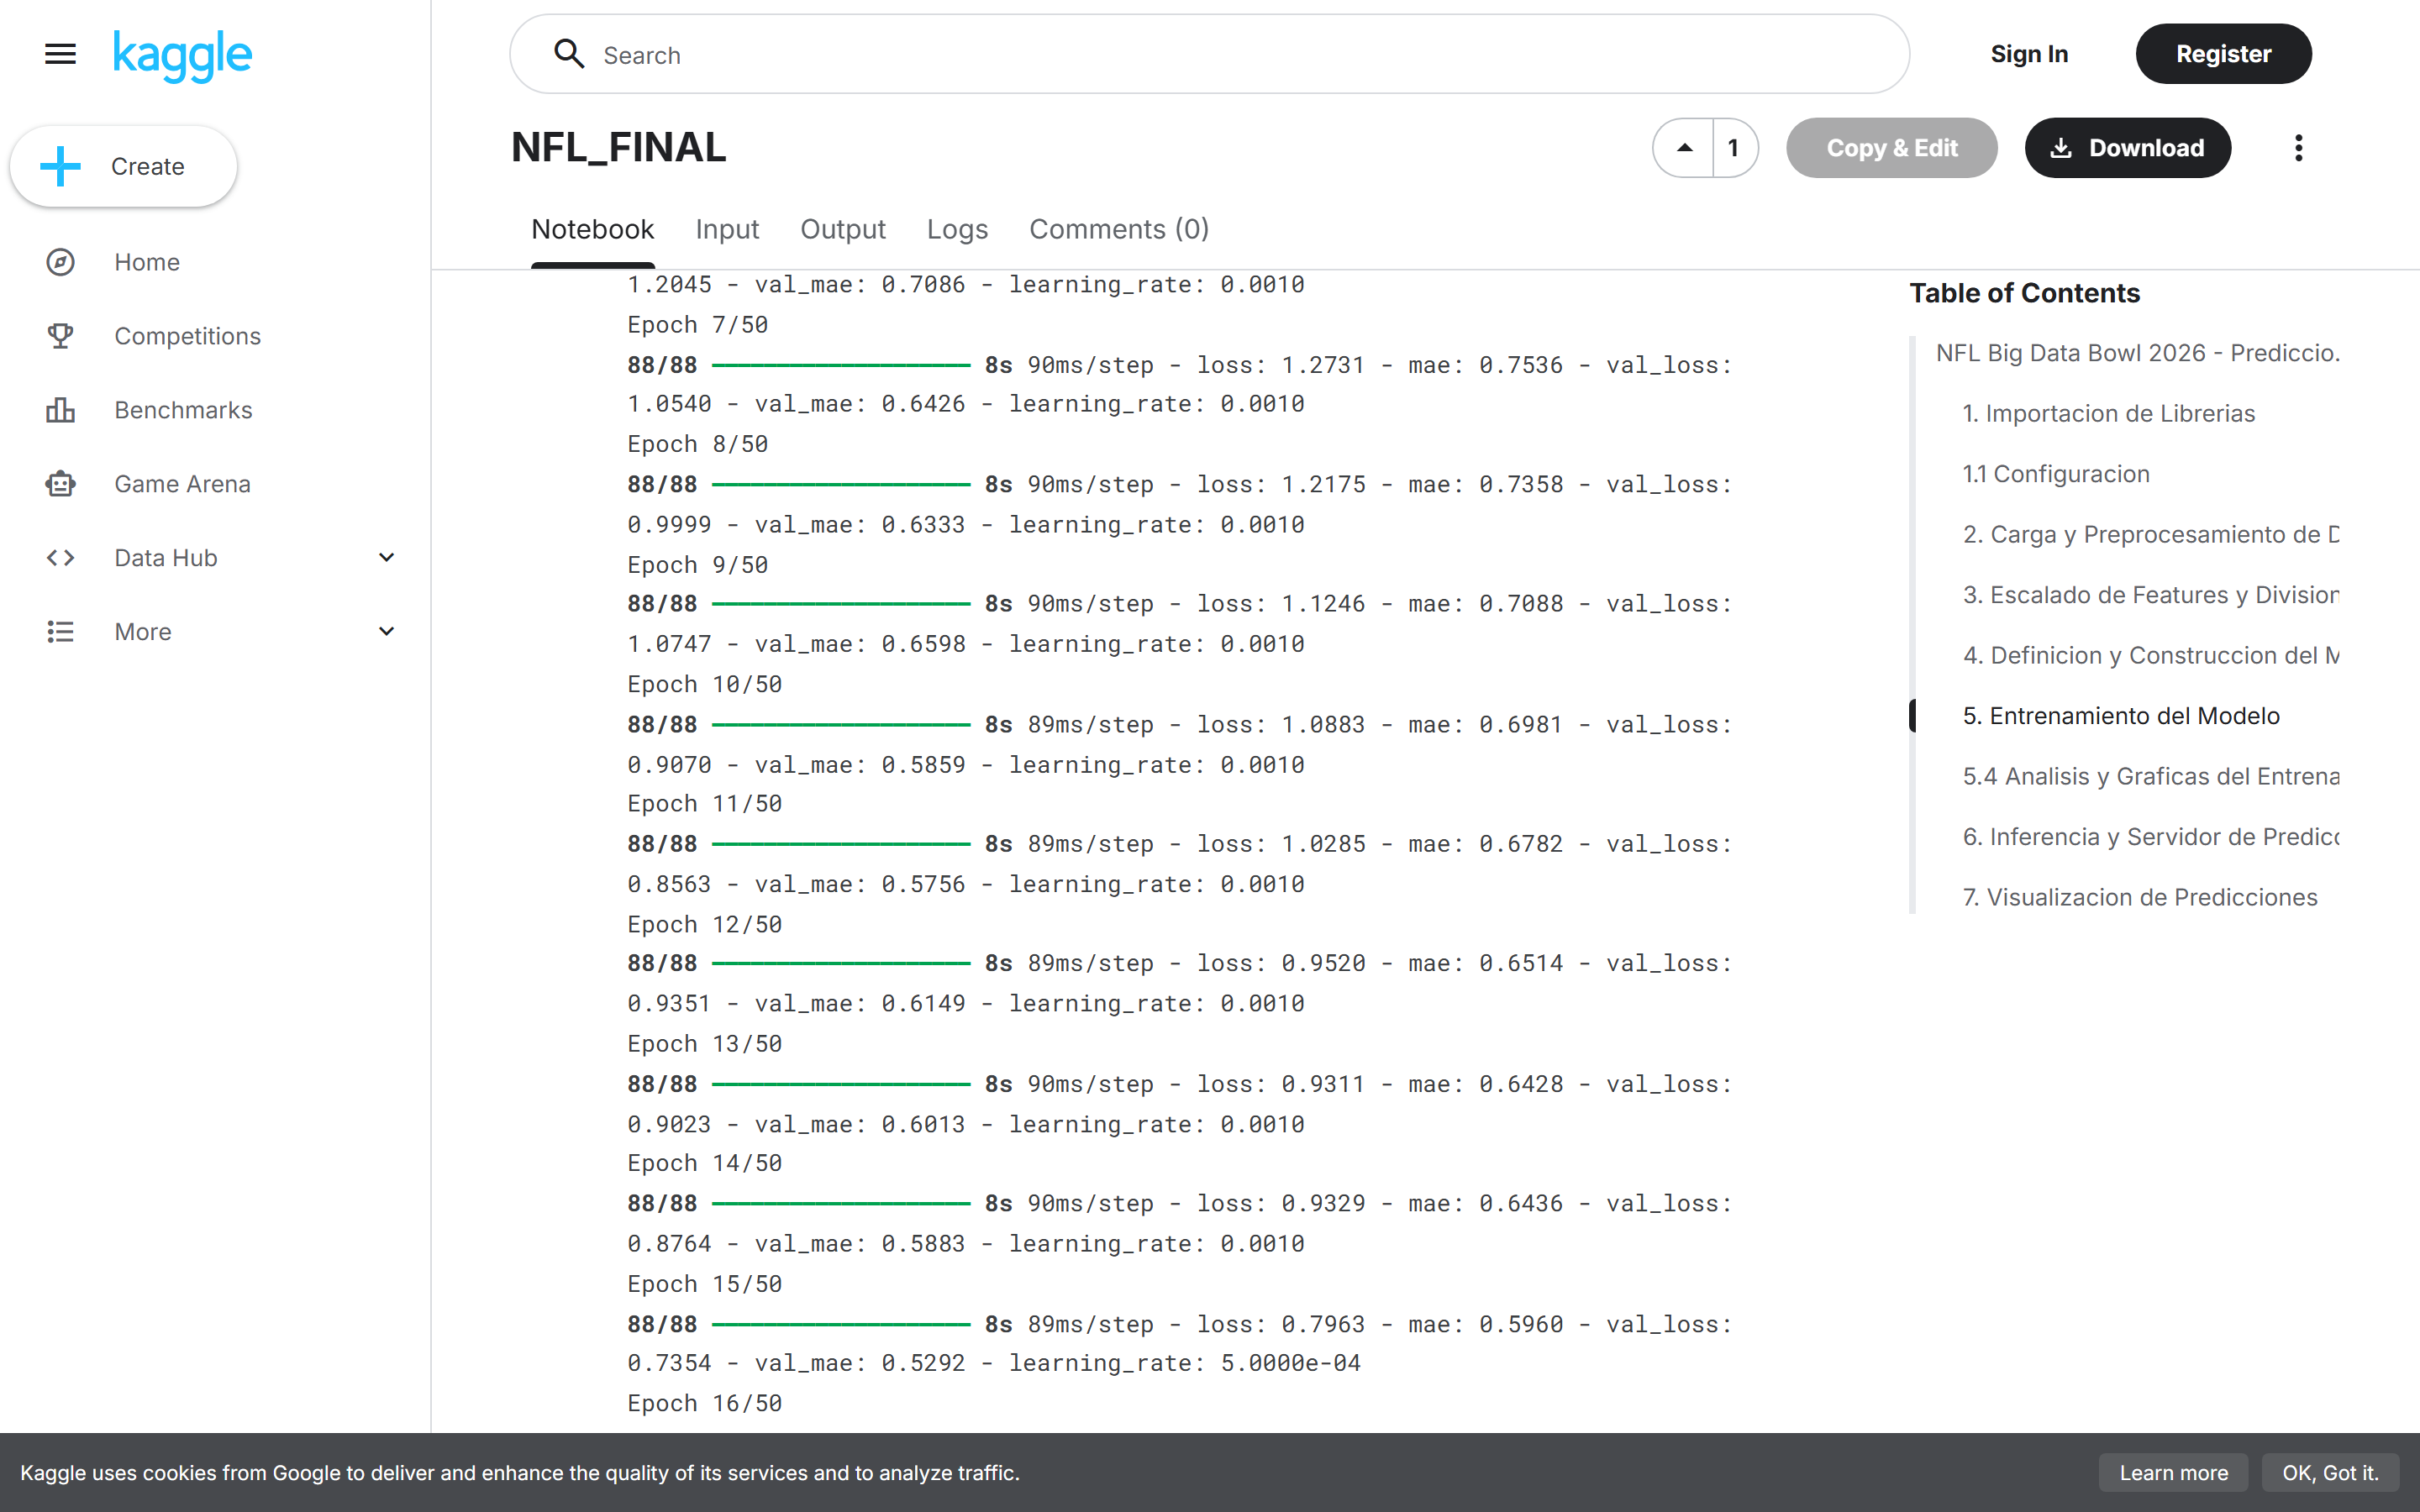Click the Data Hub code brackets icon
2420x1512 pixels.
click(60, 558)
